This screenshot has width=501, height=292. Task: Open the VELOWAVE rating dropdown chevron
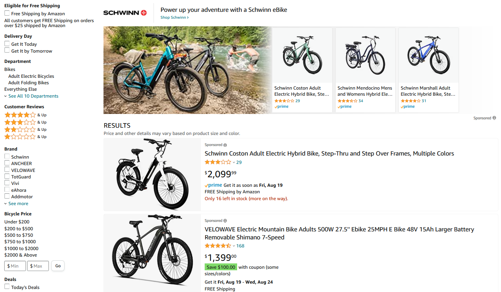tap(234, 246)
